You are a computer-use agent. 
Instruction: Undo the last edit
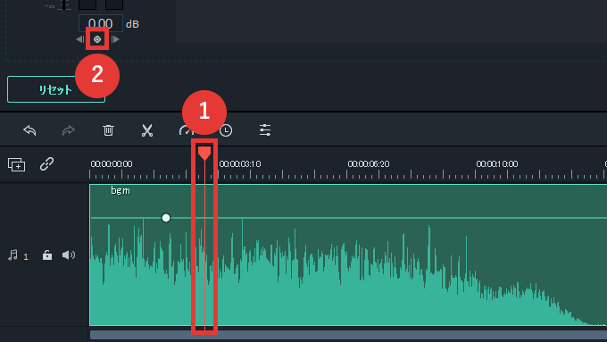point(29,130)
